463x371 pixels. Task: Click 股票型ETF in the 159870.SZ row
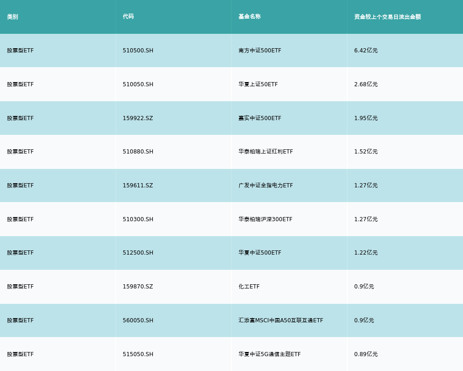point(20,287)
